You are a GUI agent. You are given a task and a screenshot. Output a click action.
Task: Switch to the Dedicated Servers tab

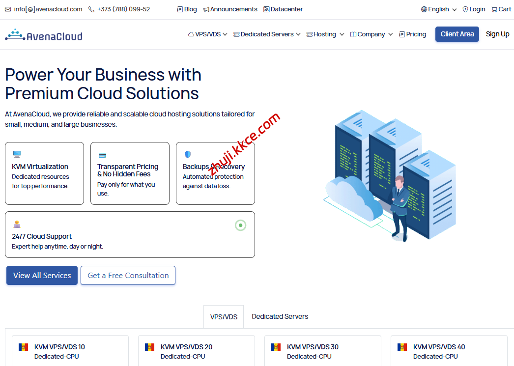point(280,316)
